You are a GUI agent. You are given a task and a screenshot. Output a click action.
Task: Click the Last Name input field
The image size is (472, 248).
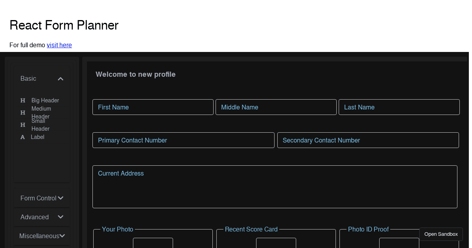399,107
